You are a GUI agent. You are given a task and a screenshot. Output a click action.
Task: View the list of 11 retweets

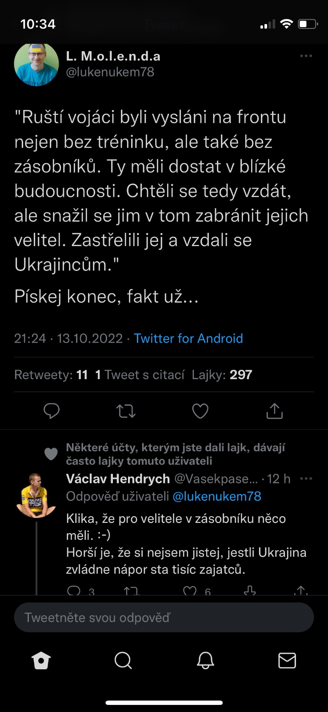tap(51, 375)
